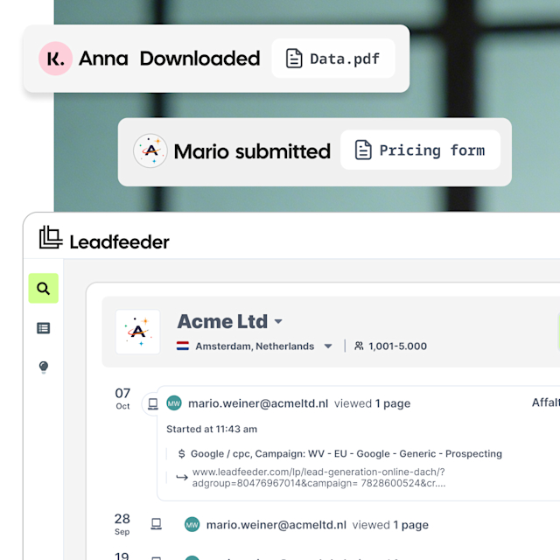Click the Acme Ltd company name

pos(222,321)
